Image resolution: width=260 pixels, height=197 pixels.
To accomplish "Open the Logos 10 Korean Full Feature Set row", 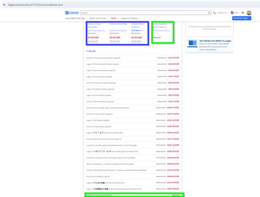I will [133, 133].
